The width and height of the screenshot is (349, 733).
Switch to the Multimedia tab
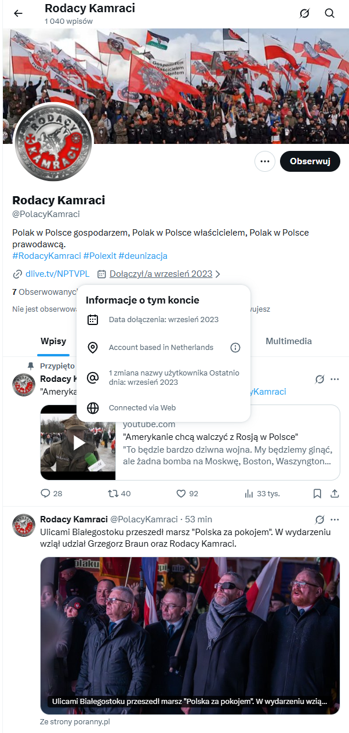click(x=288, y=341)
